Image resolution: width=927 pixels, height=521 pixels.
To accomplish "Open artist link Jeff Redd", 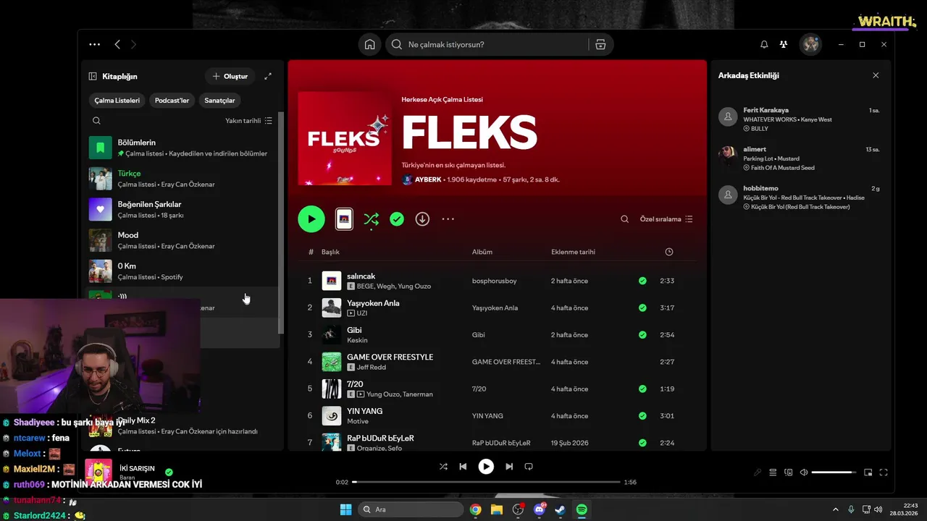I will click(x=372, y=368).
